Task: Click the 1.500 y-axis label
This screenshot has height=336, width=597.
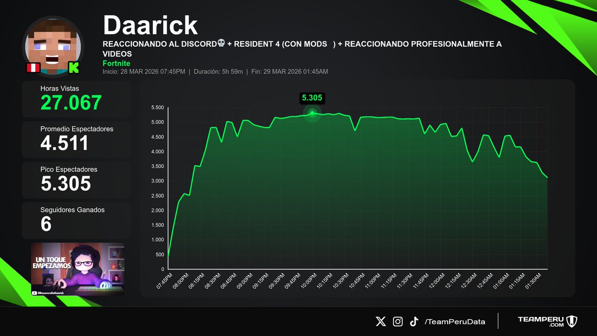Action: (x=157, y=225)
